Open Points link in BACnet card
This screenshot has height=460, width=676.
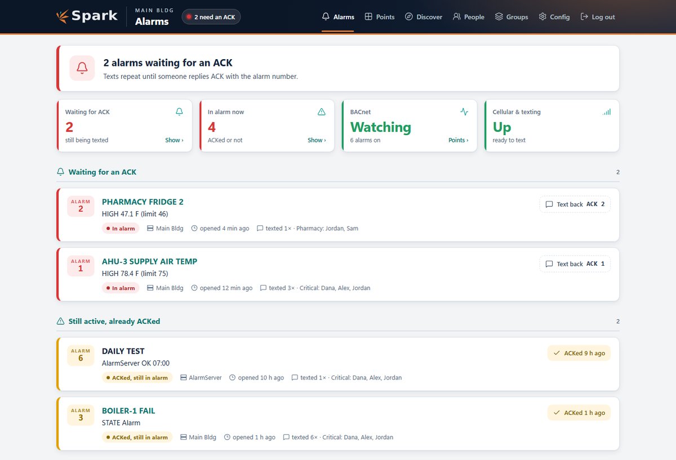point(458,140)
